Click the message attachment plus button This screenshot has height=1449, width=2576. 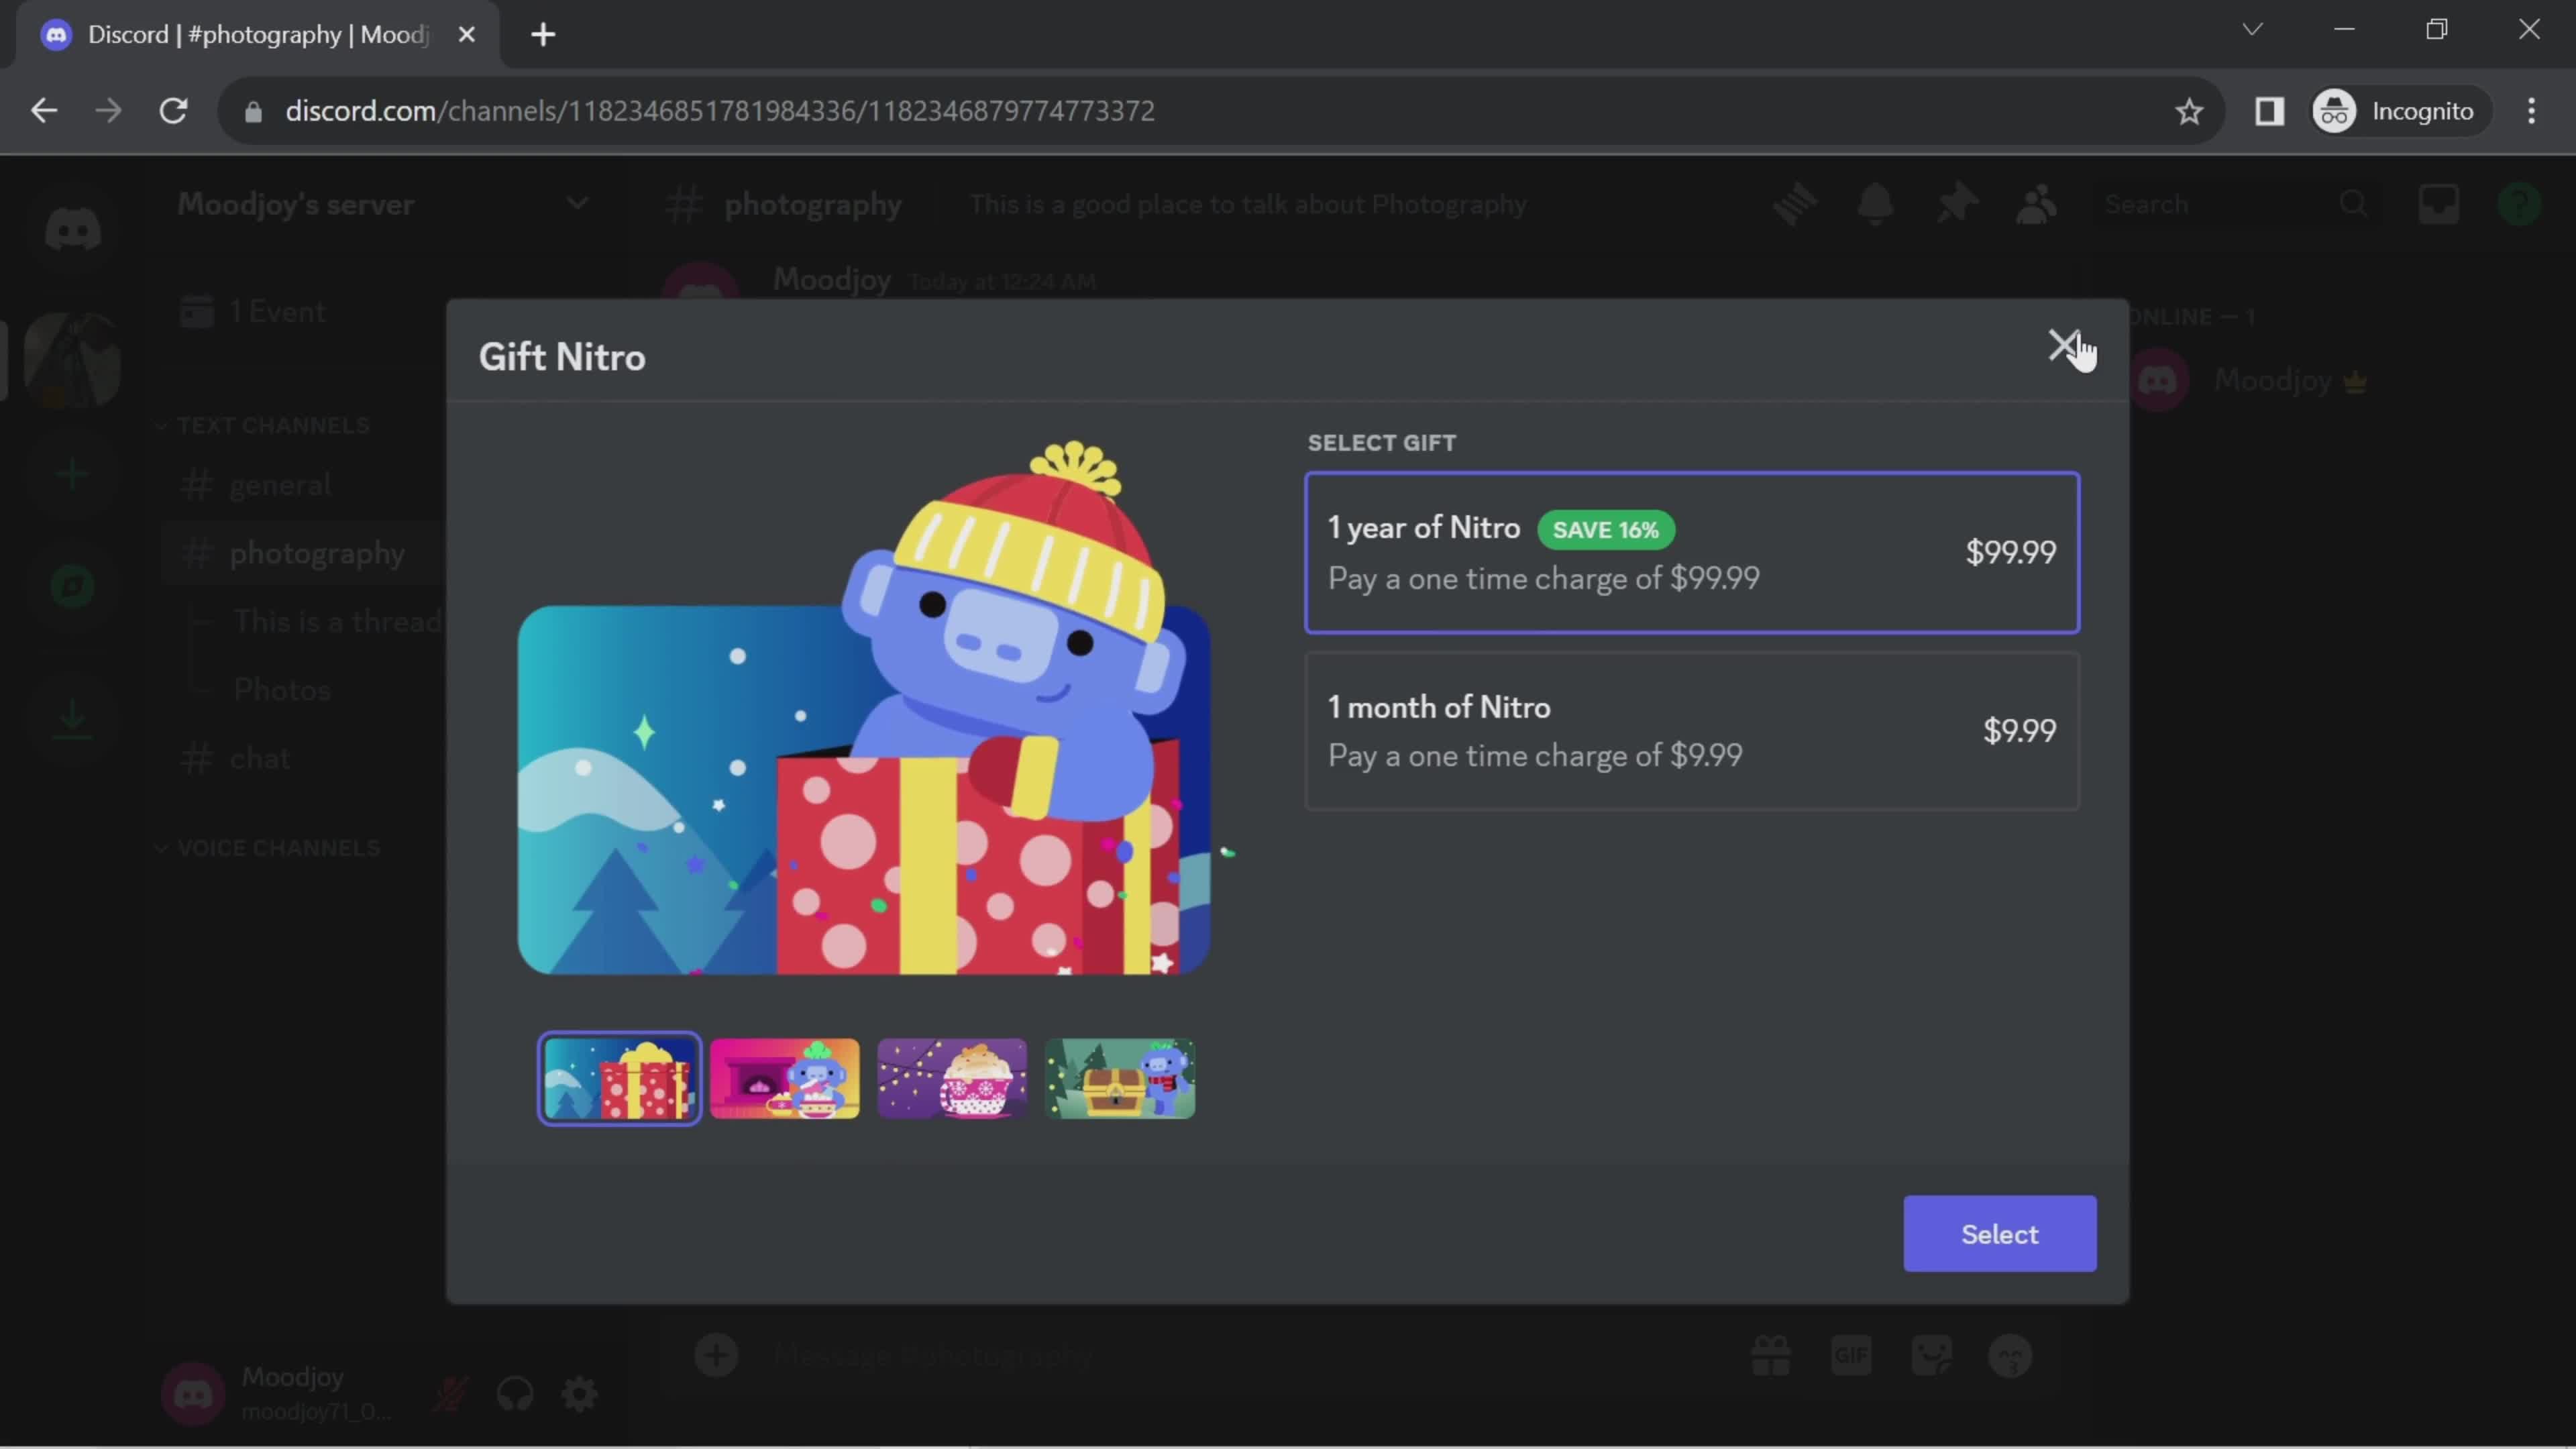point(716,1356)
